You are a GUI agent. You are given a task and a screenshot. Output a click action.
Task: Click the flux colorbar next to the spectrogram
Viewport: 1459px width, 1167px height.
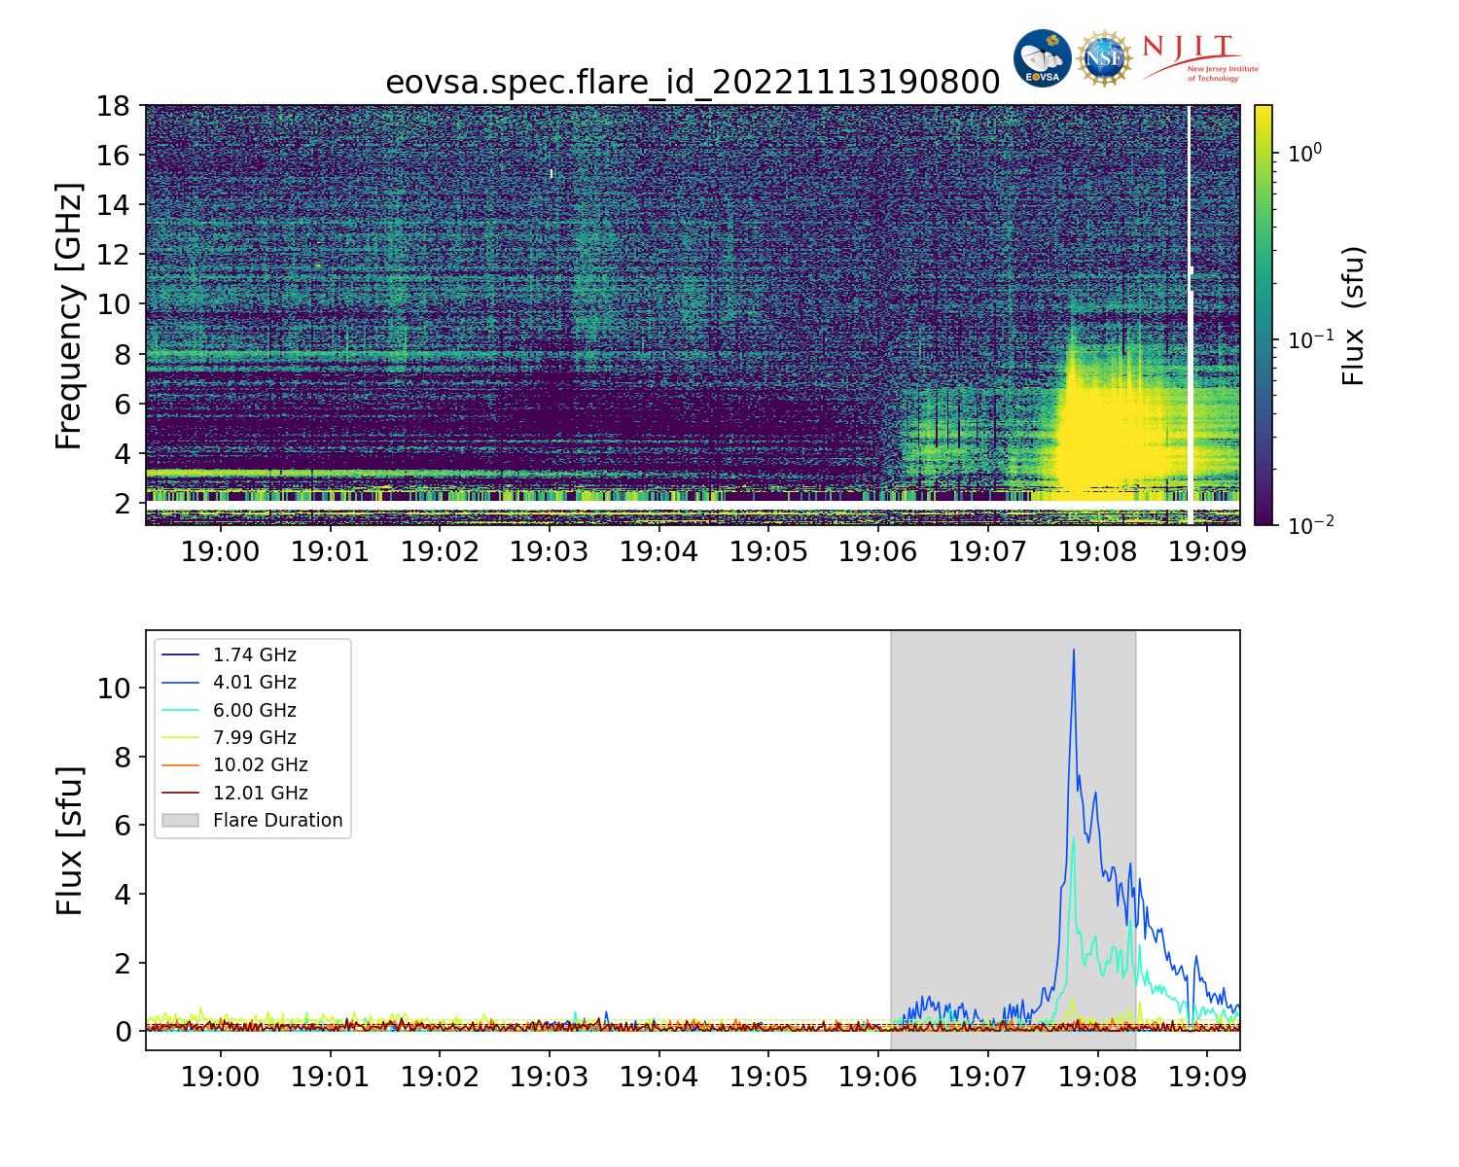point(1263,315)
